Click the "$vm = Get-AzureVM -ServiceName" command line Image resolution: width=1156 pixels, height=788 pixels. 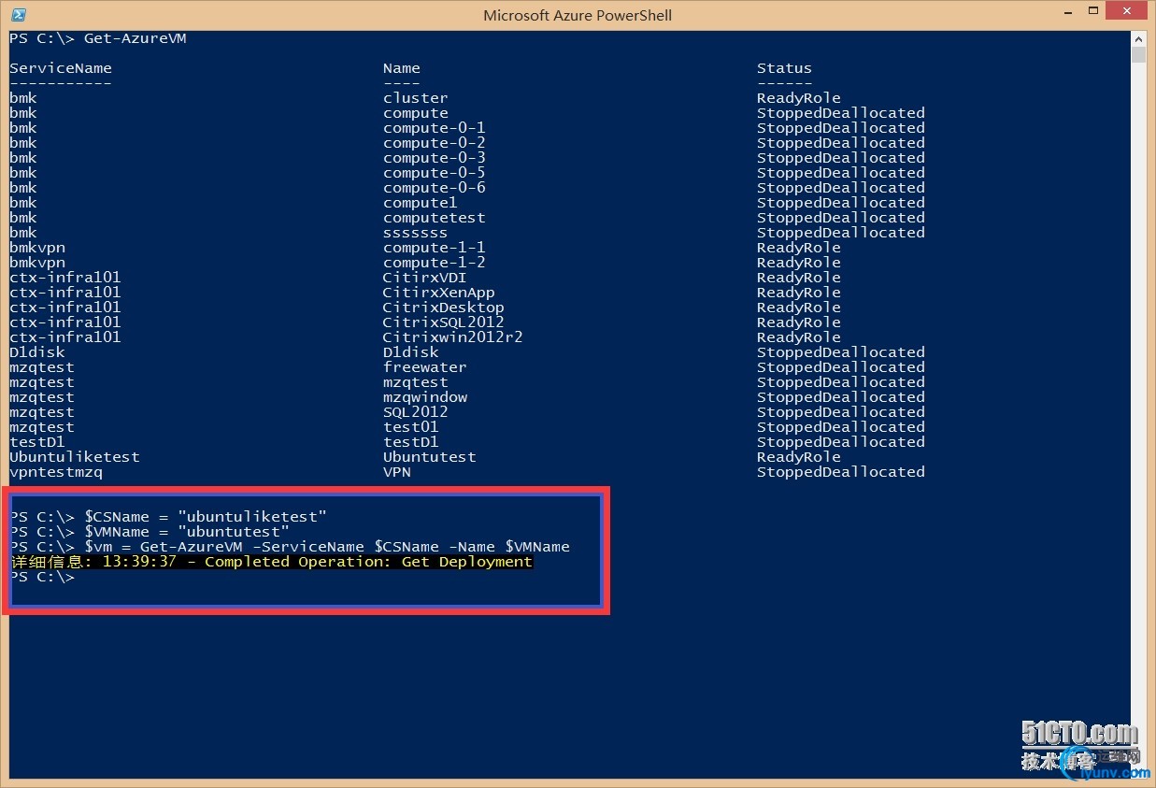tap(327, 547)
